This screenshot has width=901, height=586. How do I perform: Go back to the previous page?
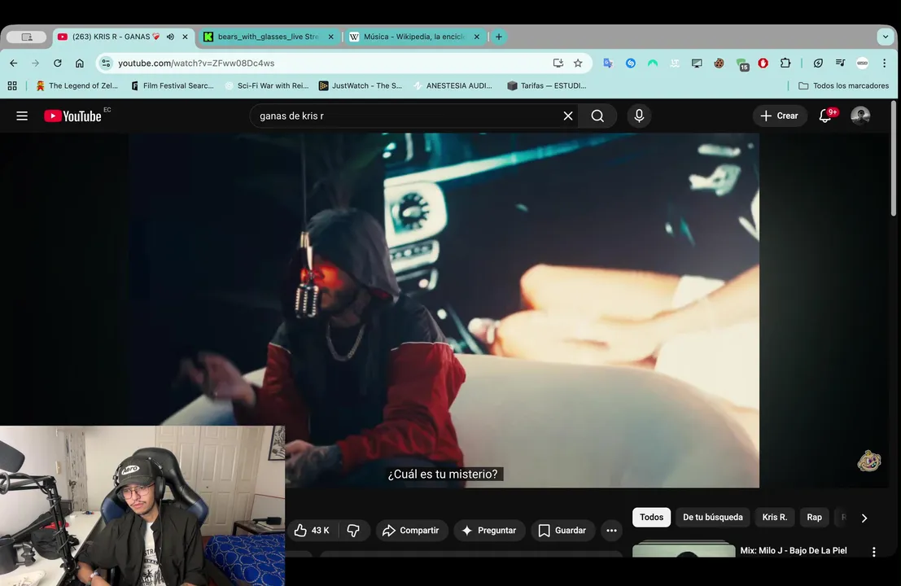14,63
